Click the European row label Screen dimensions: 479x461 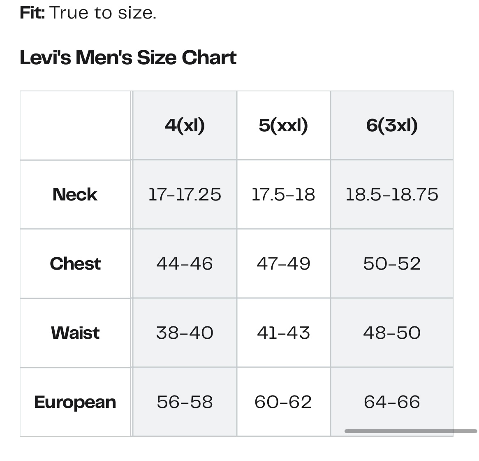75,402
